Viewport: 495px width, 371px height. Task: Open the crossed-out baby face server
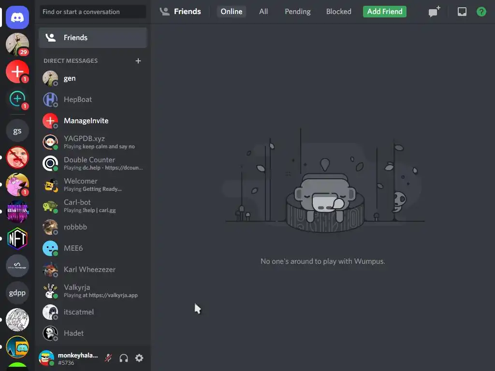click(17, 157)
